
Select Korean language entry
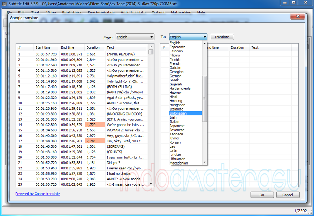[x=185, y=142]
